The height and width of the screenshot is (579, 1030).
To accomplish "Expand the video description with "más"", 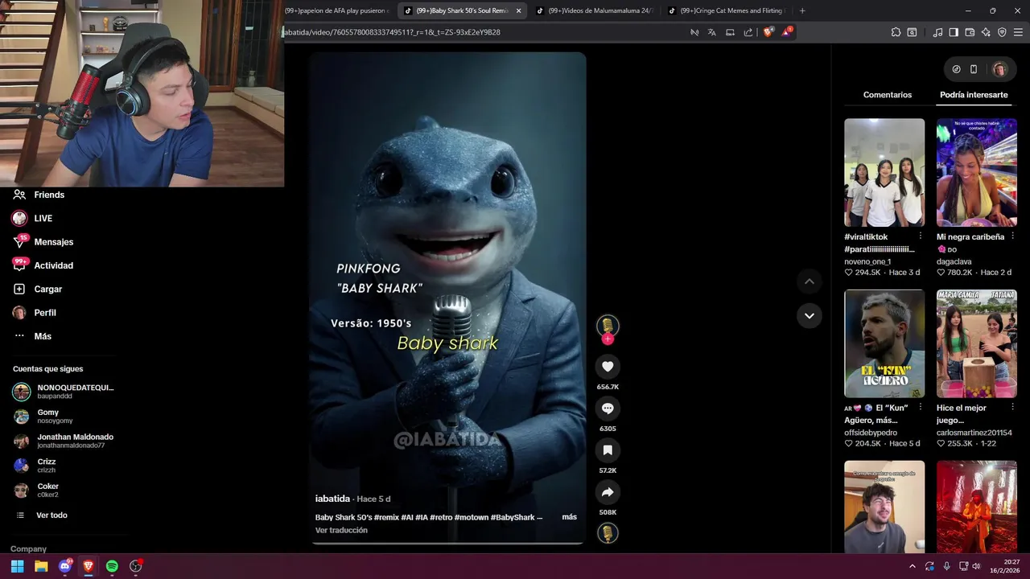I will coord(570,517).
